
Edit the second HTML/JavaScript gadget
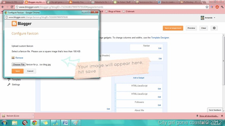(159, 97)
